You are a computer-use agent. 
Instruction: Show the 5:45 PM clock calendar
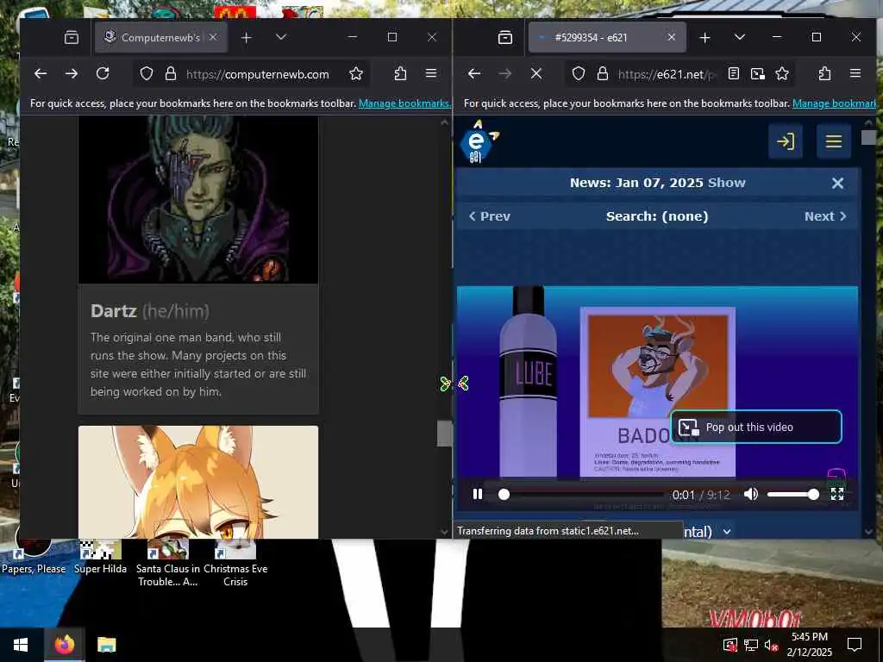click(x=809, y=645)
